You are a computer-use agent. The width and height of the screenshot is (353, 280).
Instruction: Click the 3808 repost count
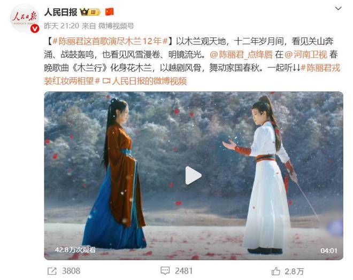[x=71, y=271]
